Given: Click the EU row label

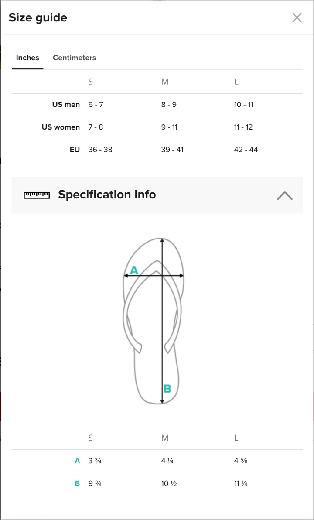Looking at the screenshot, I should [x=75, y=150].
